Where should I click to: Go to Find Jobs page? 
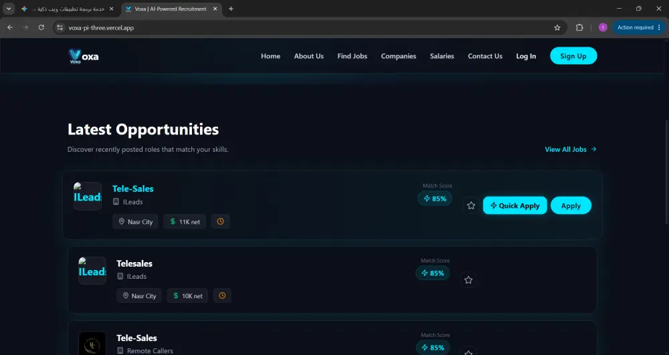pyautogui.click(x=353, y=56)
